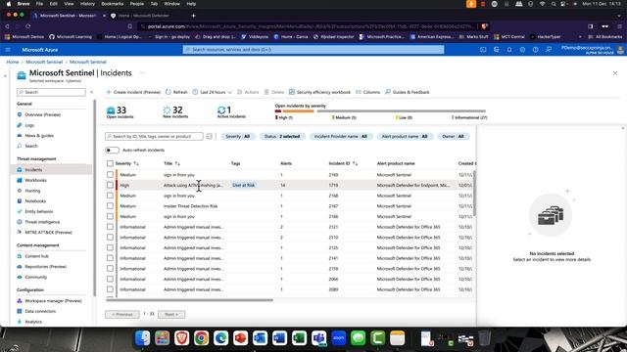Open Workspace manager (Preview)
Screen dimensions: 627x352
pyautogui.click(x=53, y=300)
